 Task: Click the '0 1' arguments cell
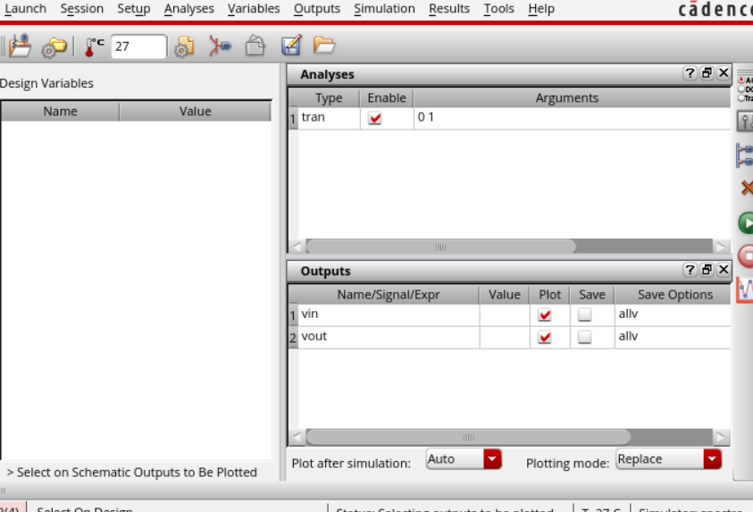(x=572, y=118)
